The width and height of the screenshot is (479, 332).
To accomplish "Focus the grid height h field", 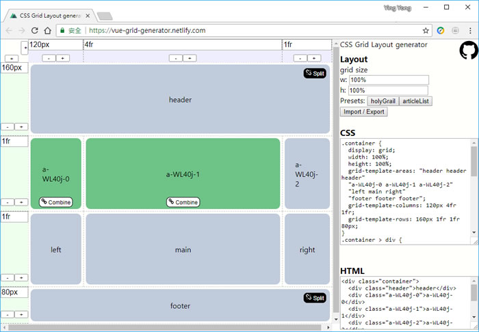I will pyautogui.click(x=388, y=91).
